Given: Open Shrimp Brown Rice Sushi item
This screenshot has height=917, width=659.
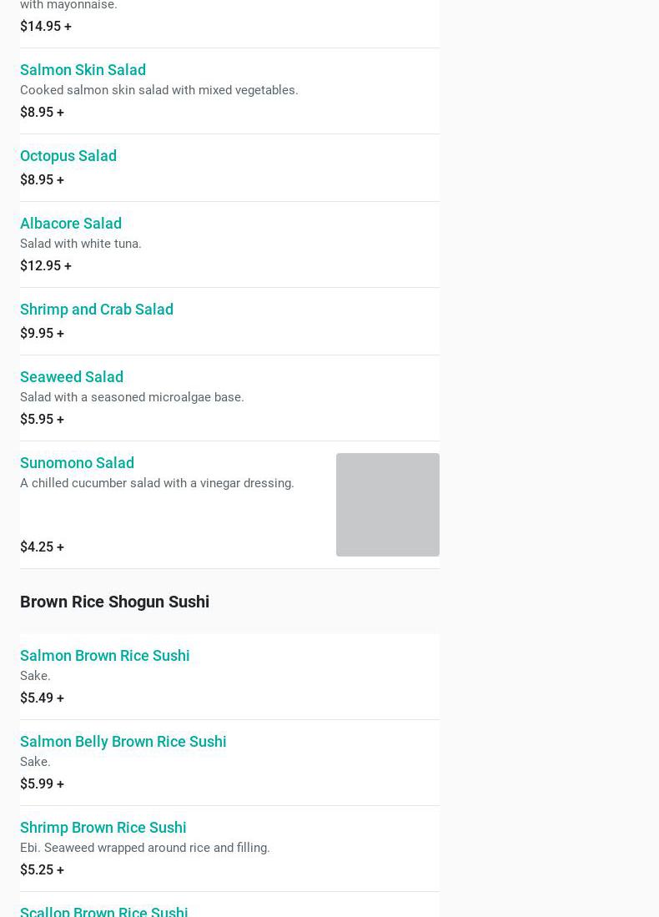Looking at the screenshot, I should pyautogui.click(x=103, y=827).
